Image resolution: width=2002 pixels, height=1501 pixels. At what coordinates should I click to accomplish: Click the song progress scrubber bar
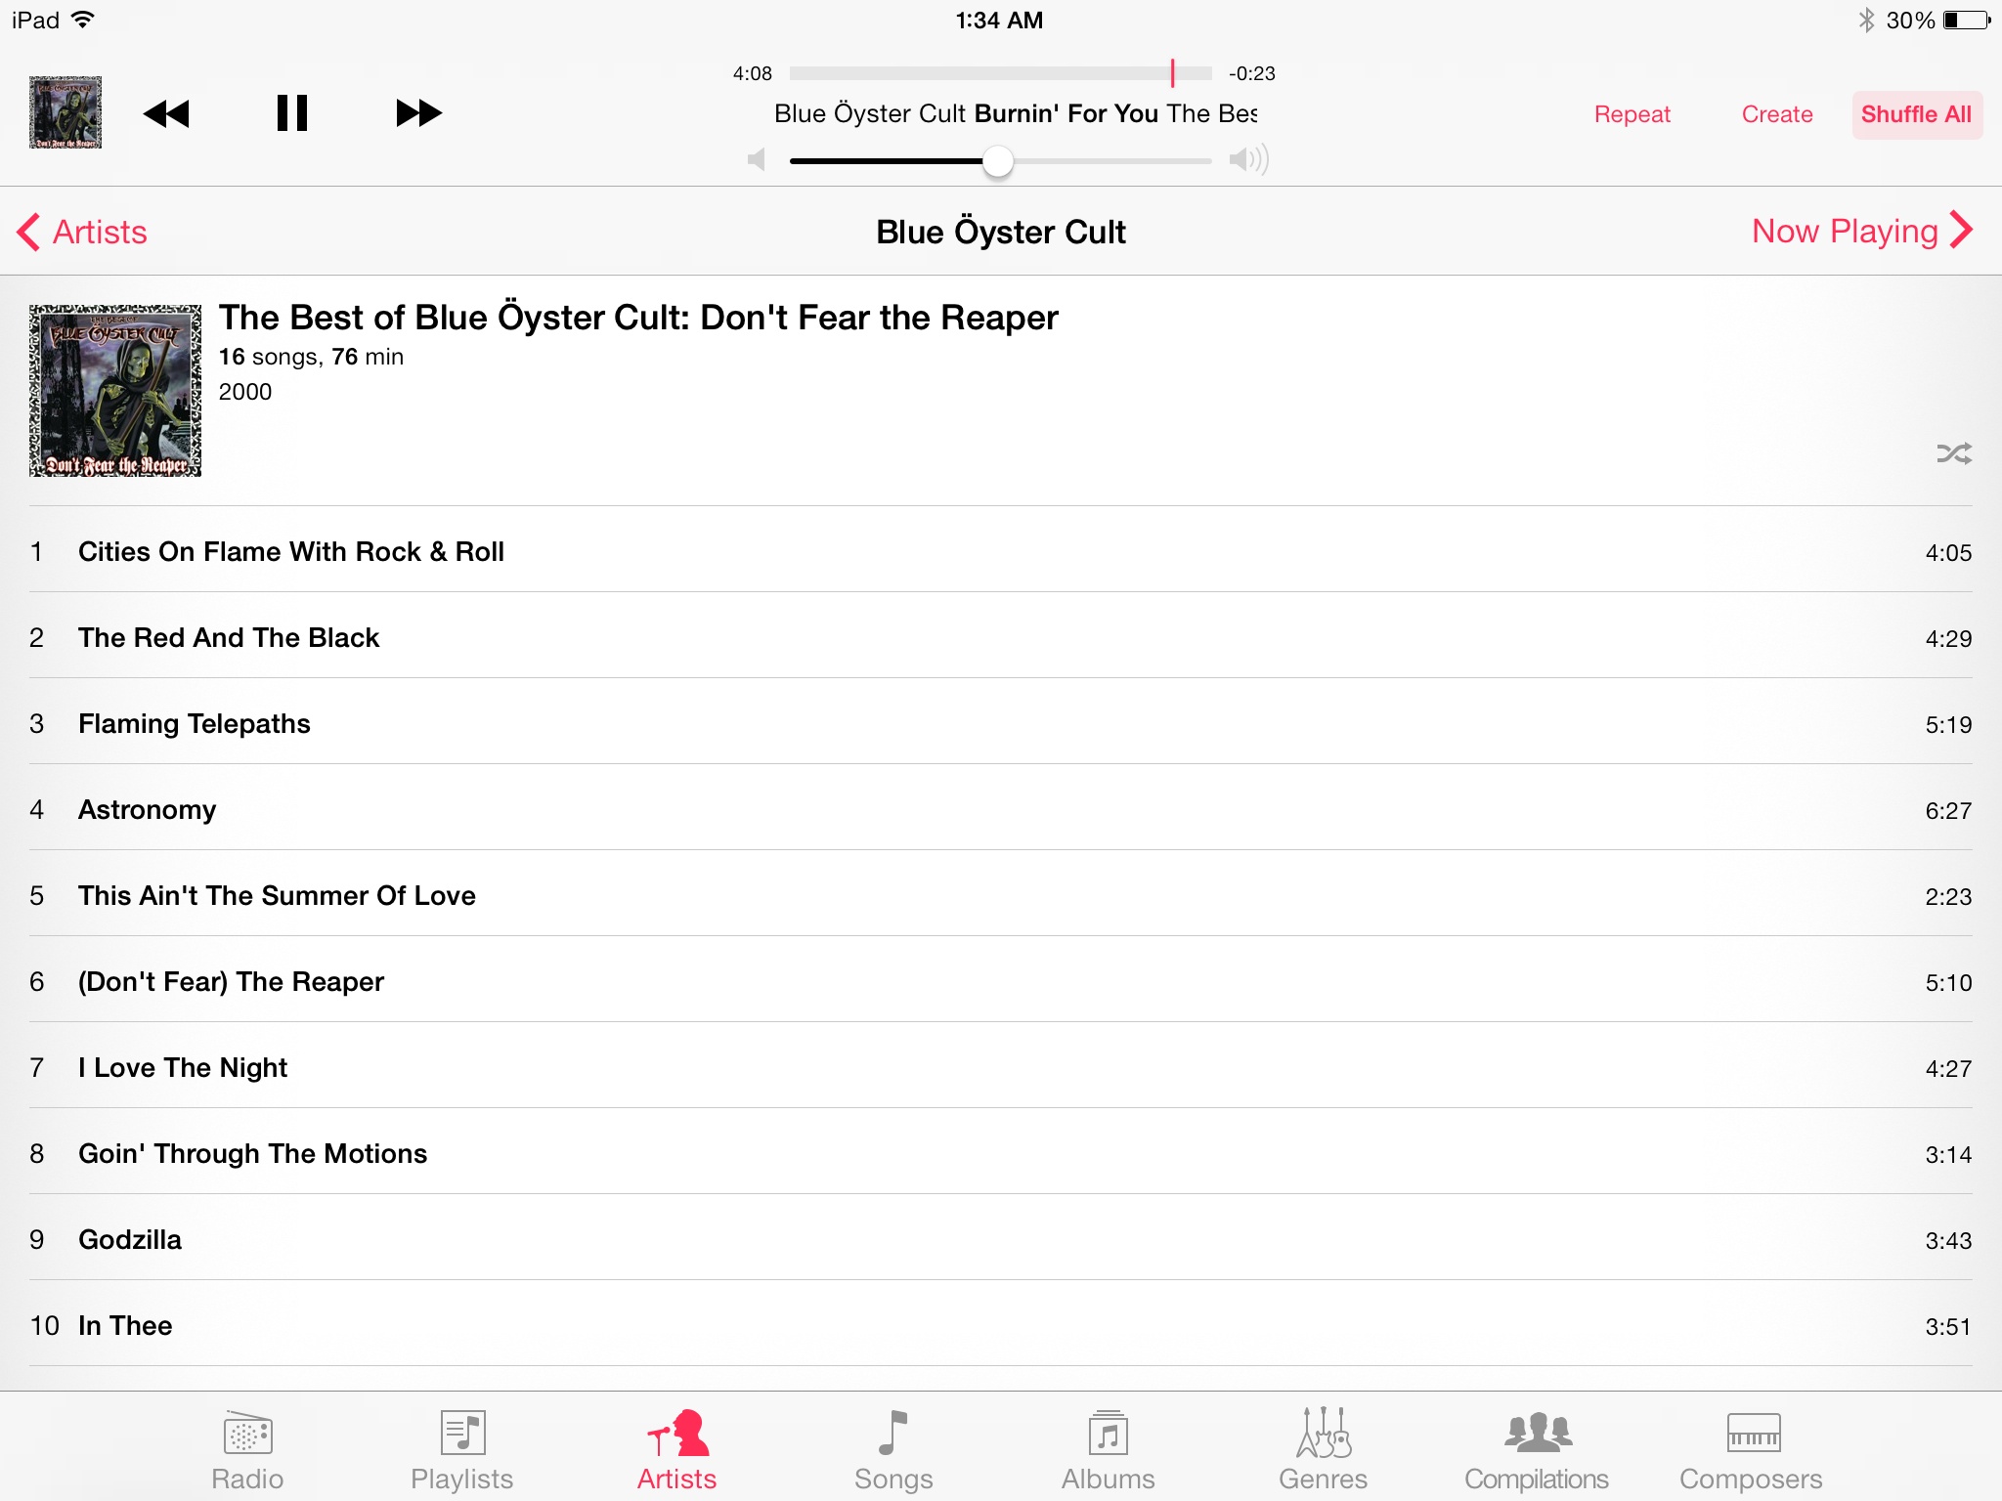(x=1000, y=73)
